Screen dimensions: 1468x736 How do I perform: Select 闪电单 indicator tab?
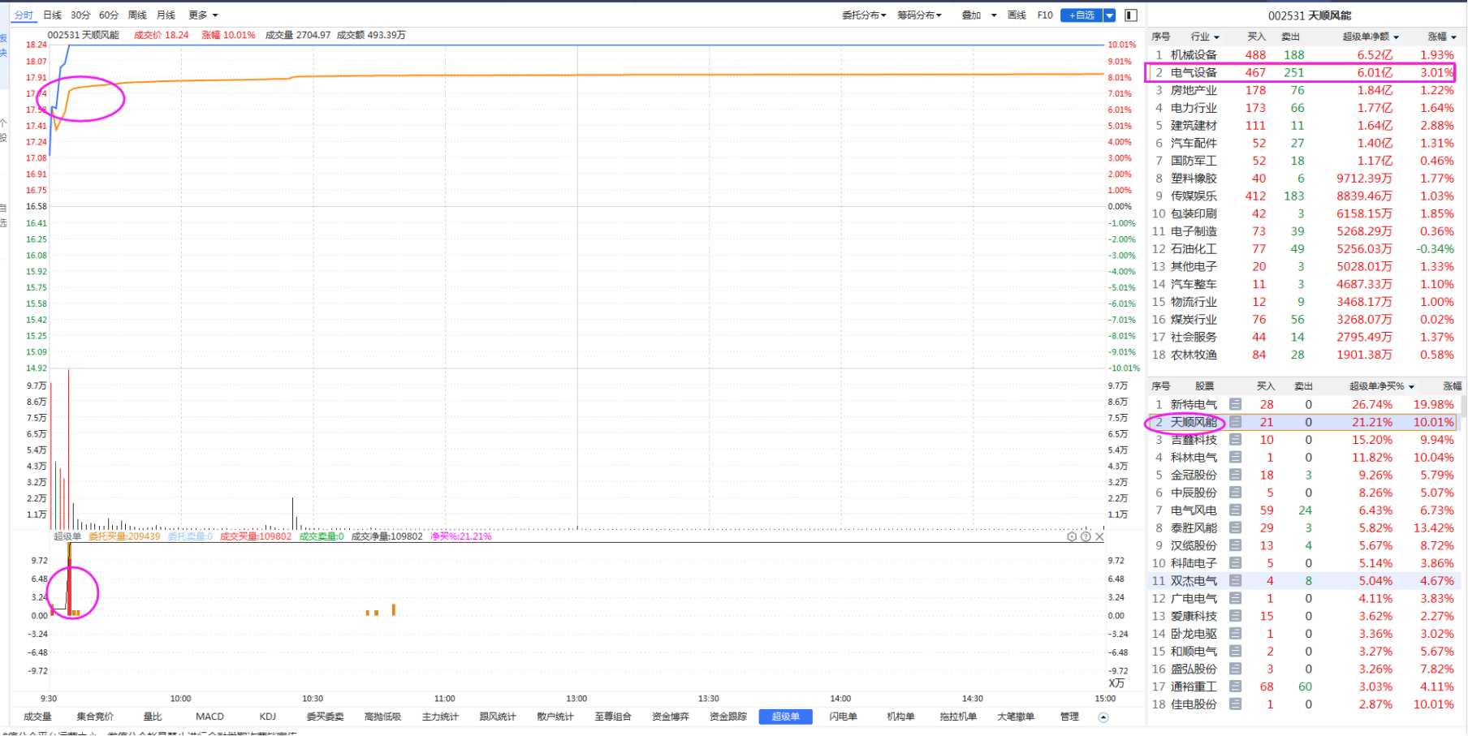(x=843, y=717)
